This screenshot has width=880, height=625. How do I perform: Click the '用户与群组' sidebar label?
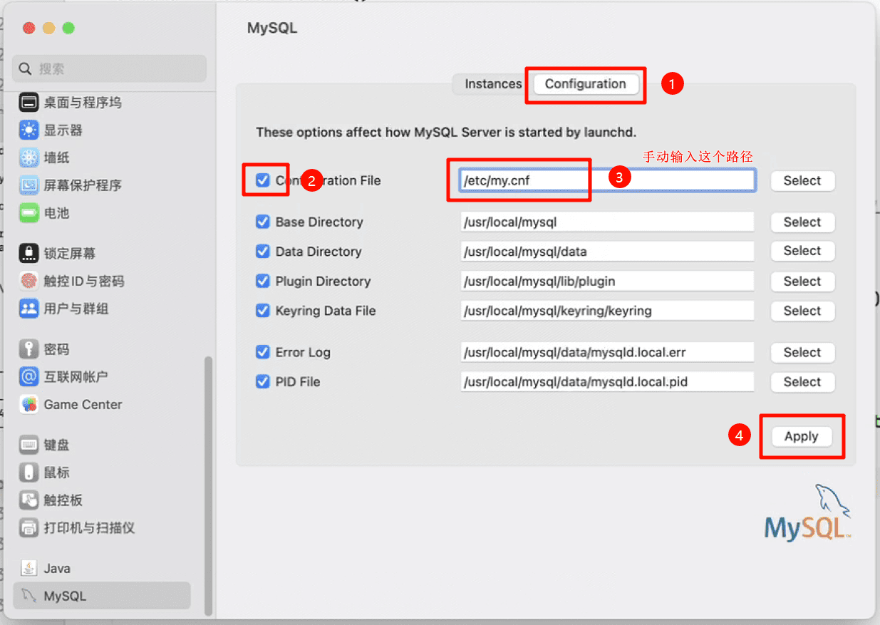tap(76, 309)
